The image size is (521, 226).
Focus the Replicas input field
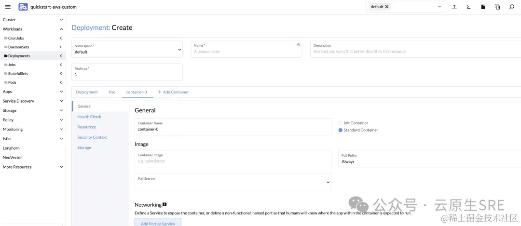point(127,72)
